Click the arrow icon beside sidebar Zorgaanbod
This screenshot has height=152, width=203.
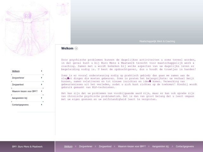pos(42,84)
